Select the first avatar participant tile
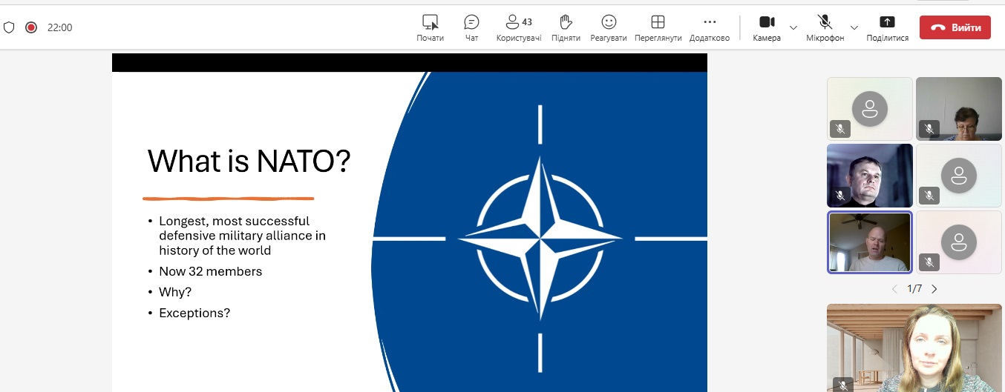 [870, 109]
